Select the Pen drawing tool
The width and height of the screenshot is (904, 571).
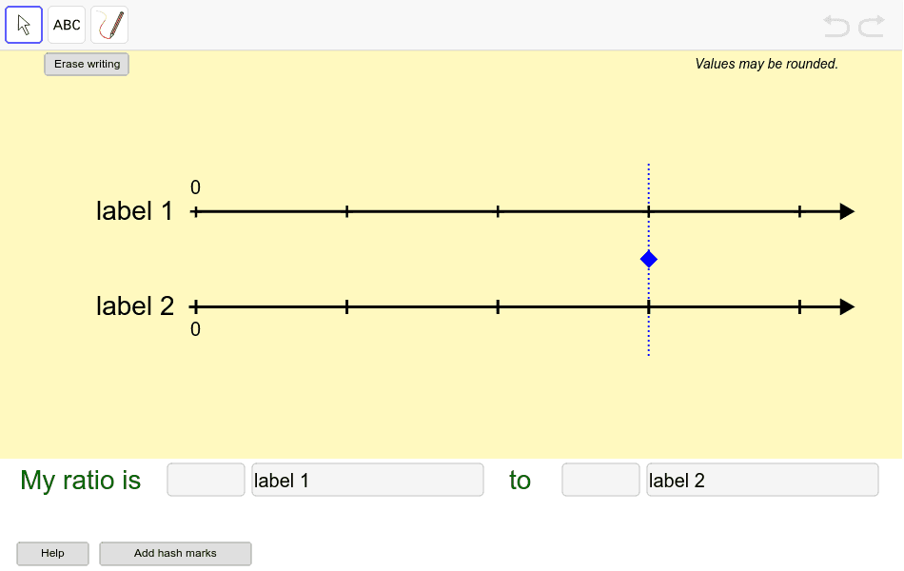(109, 25)
